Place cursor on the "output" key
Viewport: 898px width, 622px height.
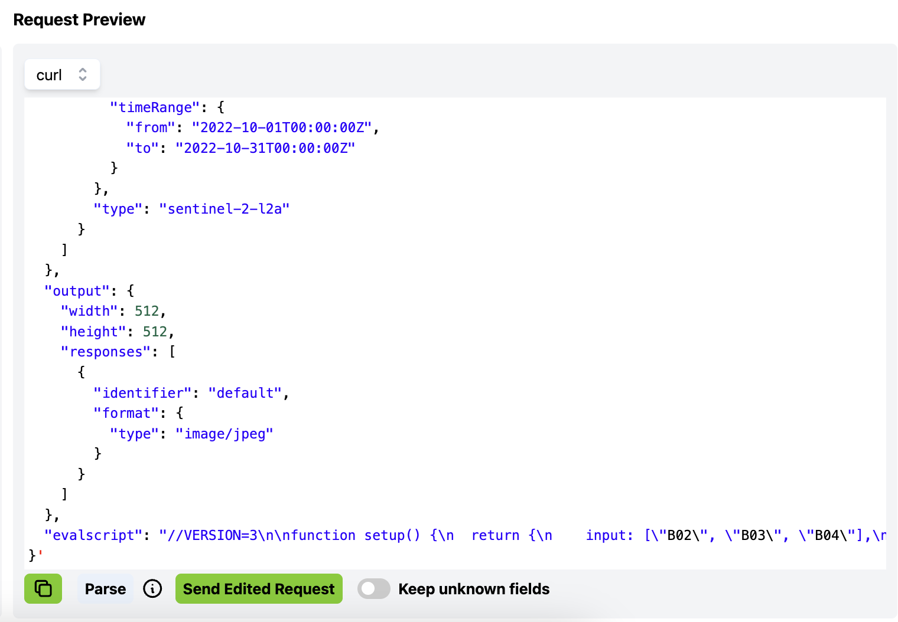pyautogui.click(x=77, y=291)
